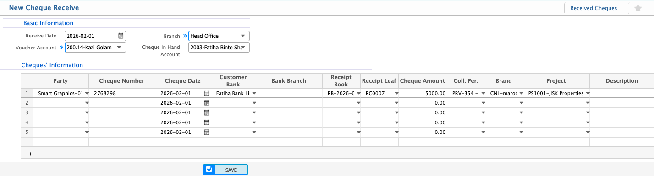Open the calendar icon in cheque row 4

coord(206,122)
